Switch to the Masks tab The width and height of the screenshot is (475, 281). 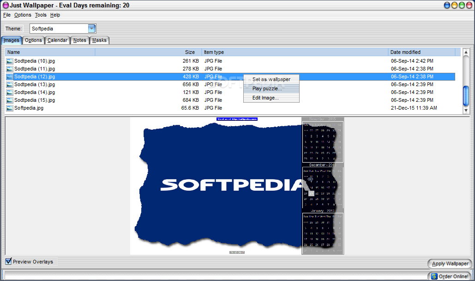(99, 40)
